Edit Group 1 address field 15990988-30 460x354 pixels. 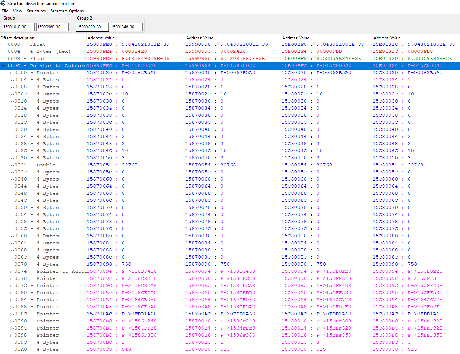[52, 27]
